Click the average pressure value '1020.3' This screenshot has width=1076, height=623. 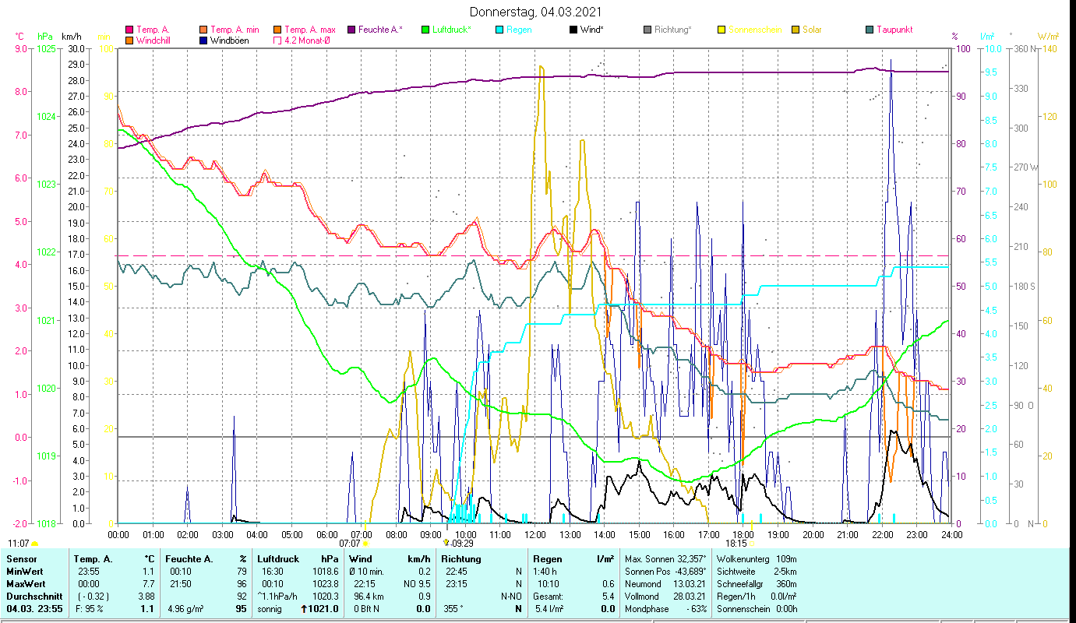pos(324,597)
